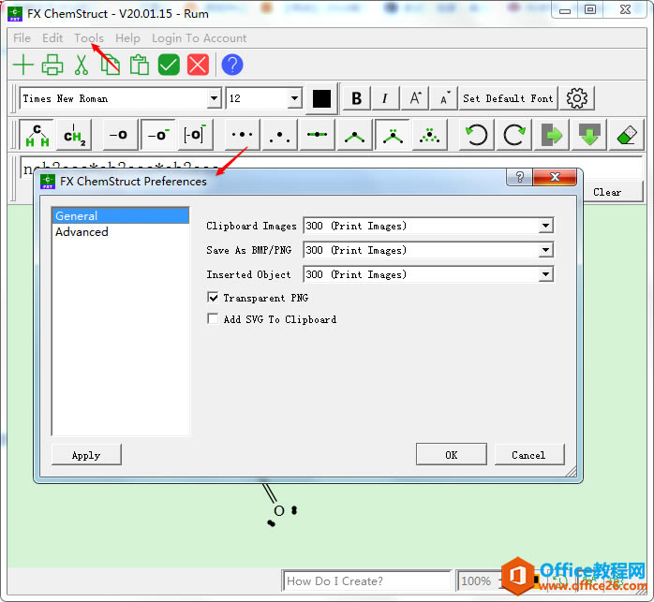Toggle Bold formatting button
654x602 pixels.
tap(356, 98)
